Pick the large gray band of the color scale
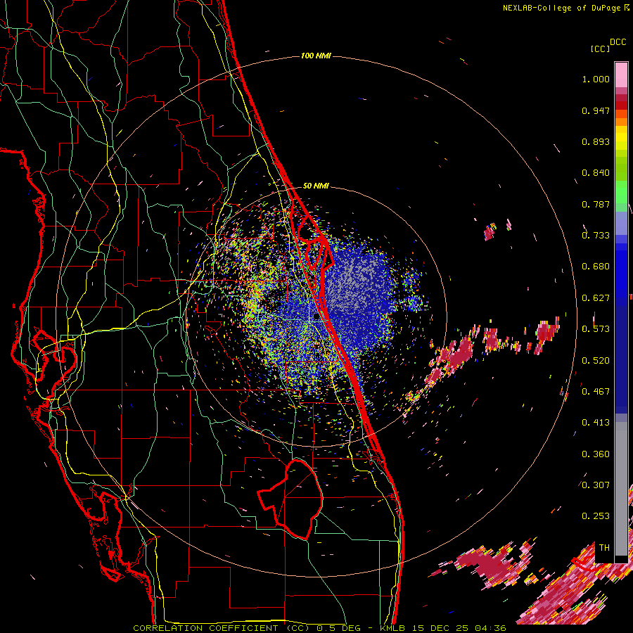This screenshot has width=633, height=633. 621,489
